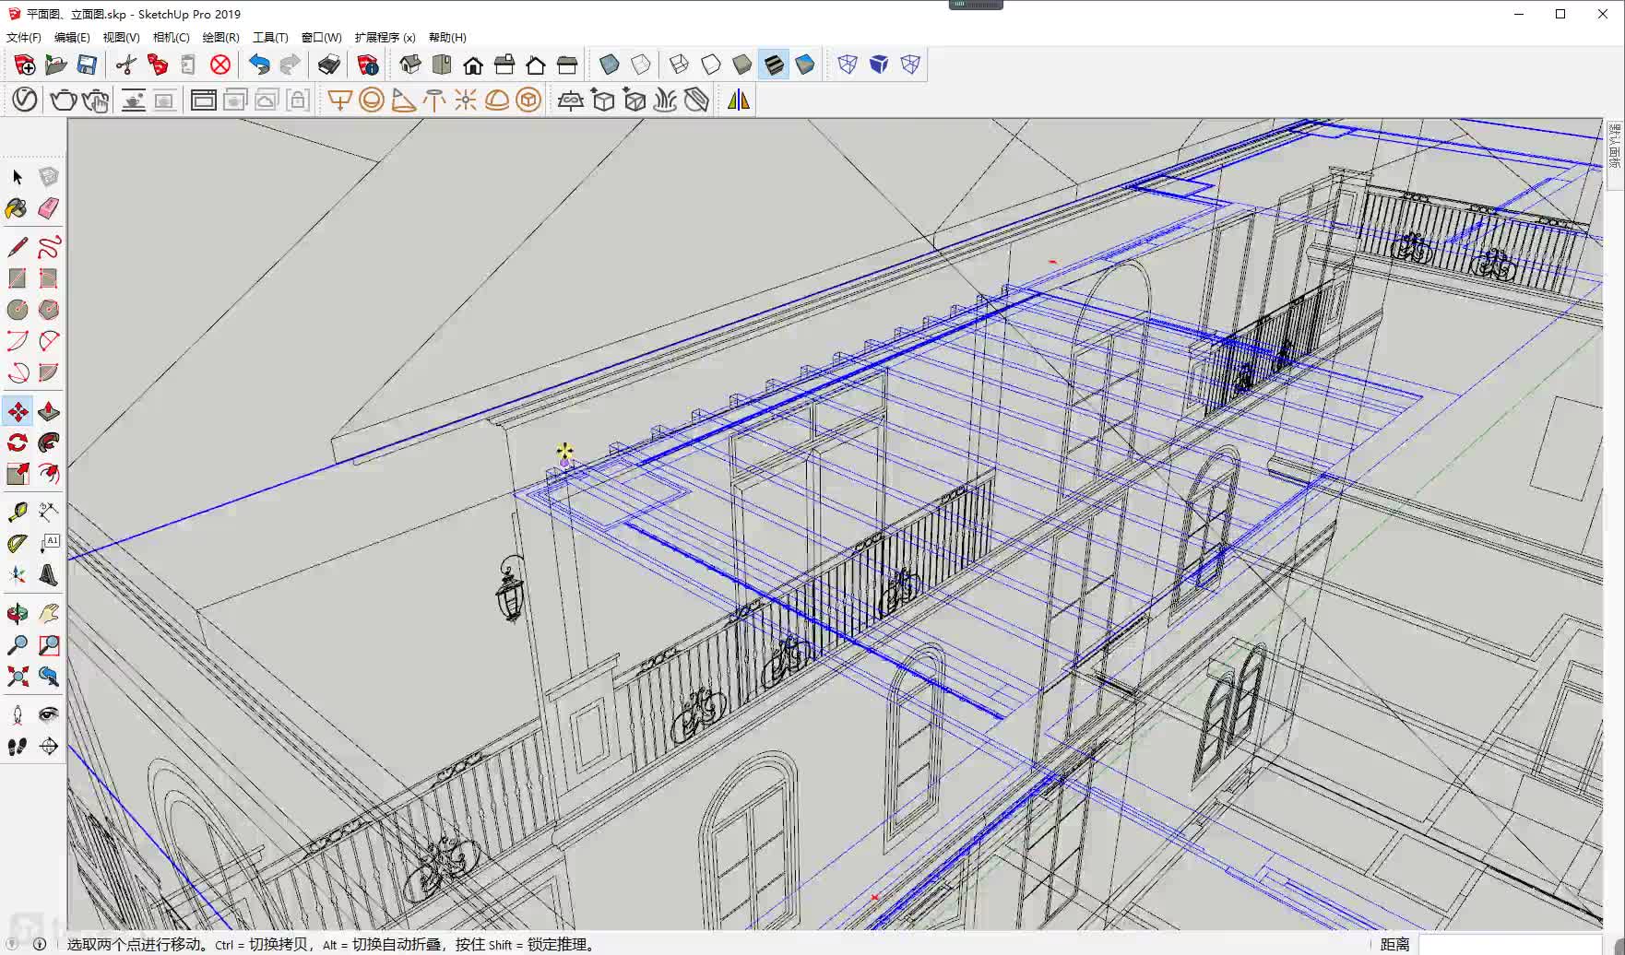Select the Look Around eye tool
Viewport: 1625px width, 955px height.
[x=49, y=715]
